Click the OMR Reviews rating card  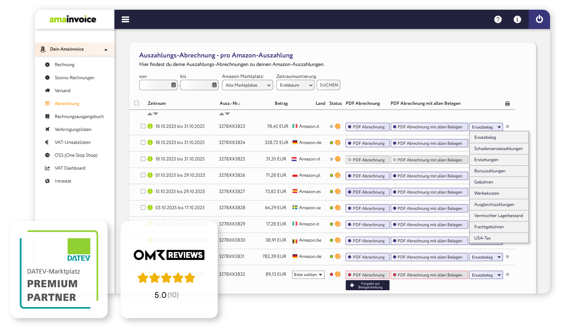tap(169, 269)
